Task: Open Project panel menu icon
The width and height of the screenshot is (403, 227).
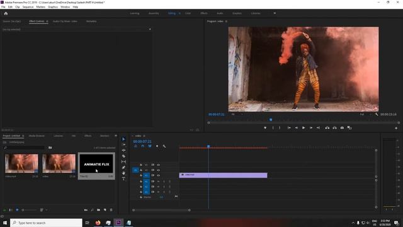Action: [x=23, y=136]
